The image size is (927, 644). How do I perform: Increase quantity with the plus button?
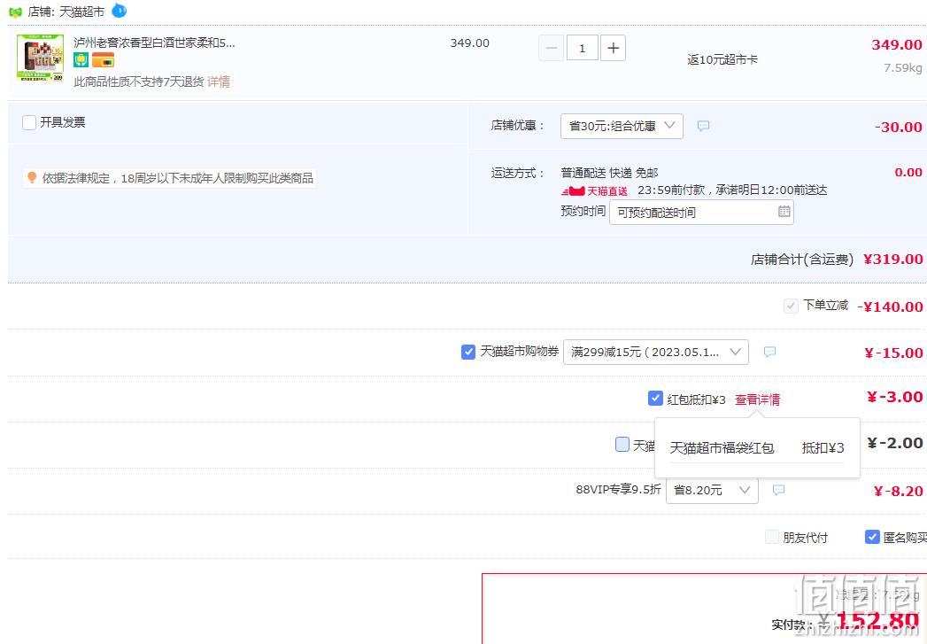[x=613, y=48]
